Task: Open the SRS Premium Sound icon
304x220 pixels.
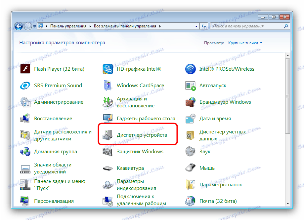Action: coord(25,86)
